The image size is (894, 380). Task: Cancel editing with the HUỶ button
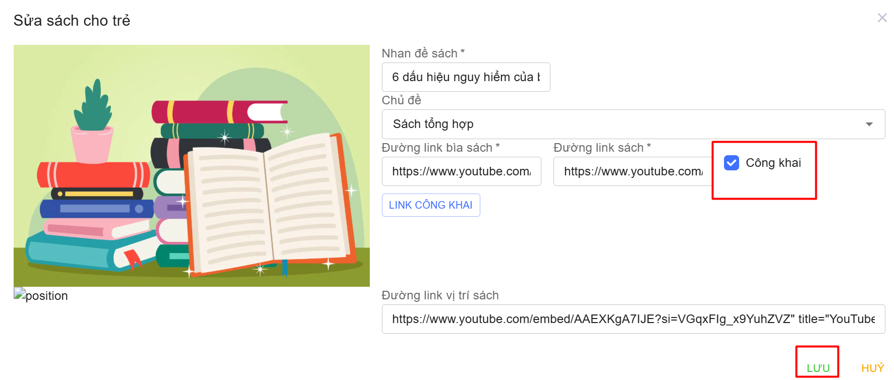(x=872, y=368)
